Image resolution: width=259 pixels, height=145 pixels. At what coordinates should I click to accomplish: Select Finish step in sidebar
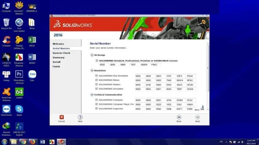tap(56, 67)
